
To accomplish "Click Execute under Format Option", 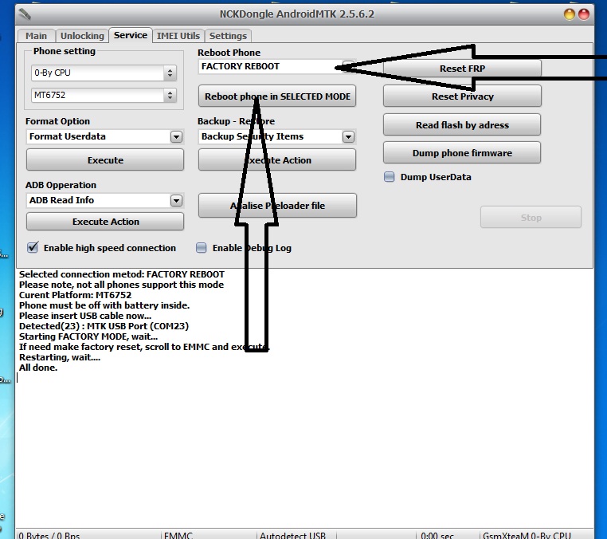I will point(105,160).
